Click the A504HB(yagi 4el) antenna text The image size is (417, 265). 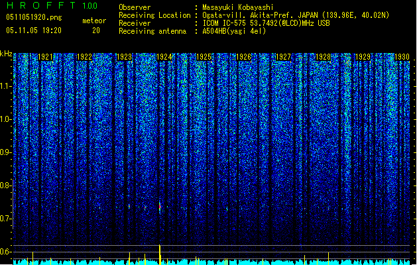click(234, 31)
